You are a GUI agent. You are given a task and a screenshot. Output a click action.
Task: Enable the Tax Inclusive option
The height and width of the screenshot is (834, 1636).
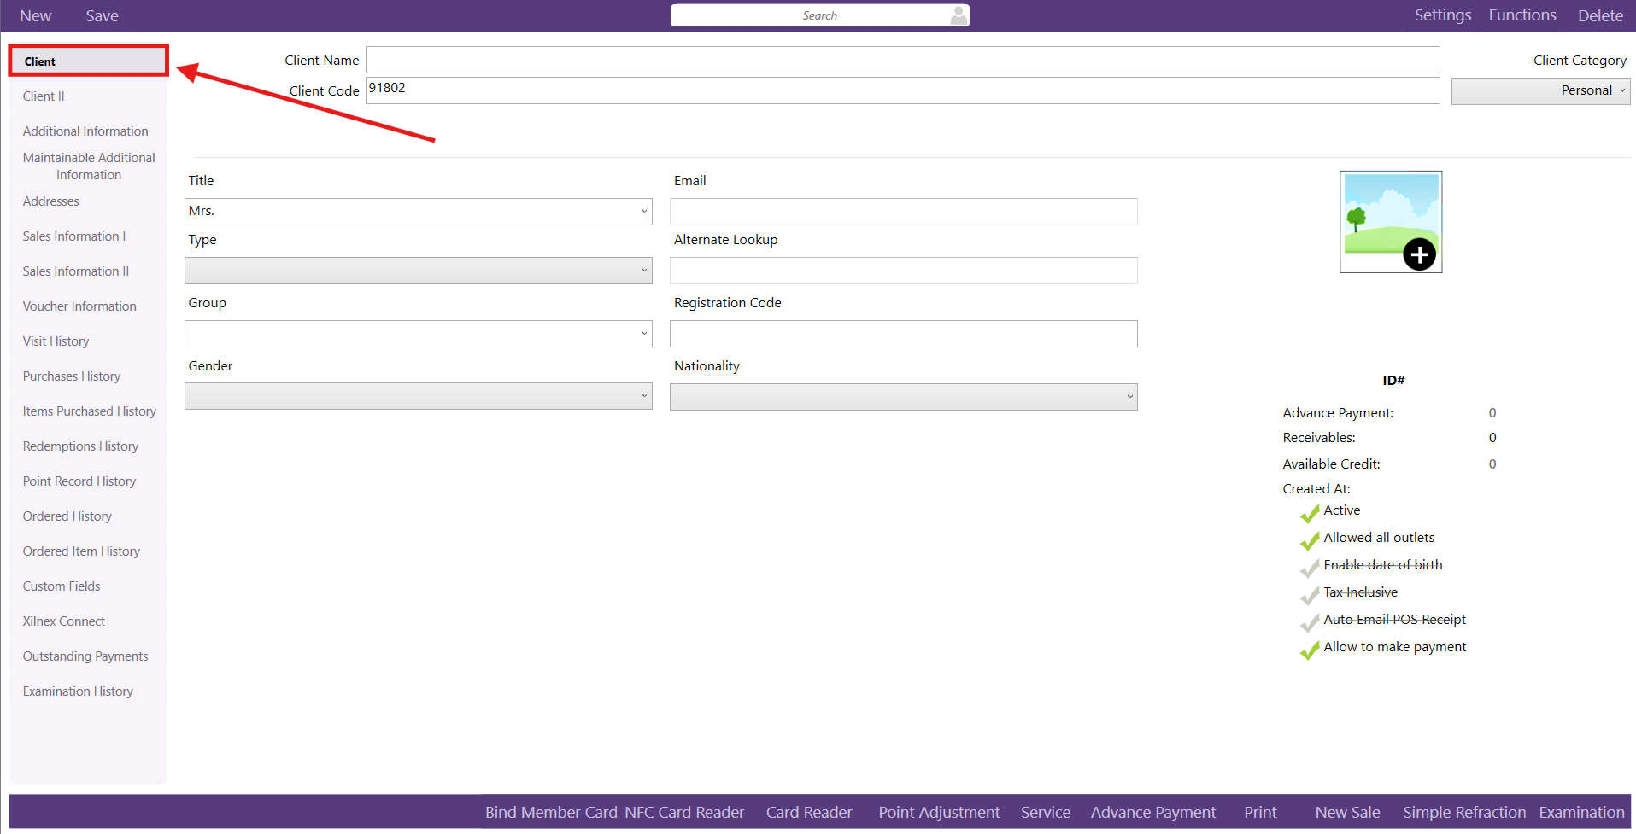(1309, 596)
